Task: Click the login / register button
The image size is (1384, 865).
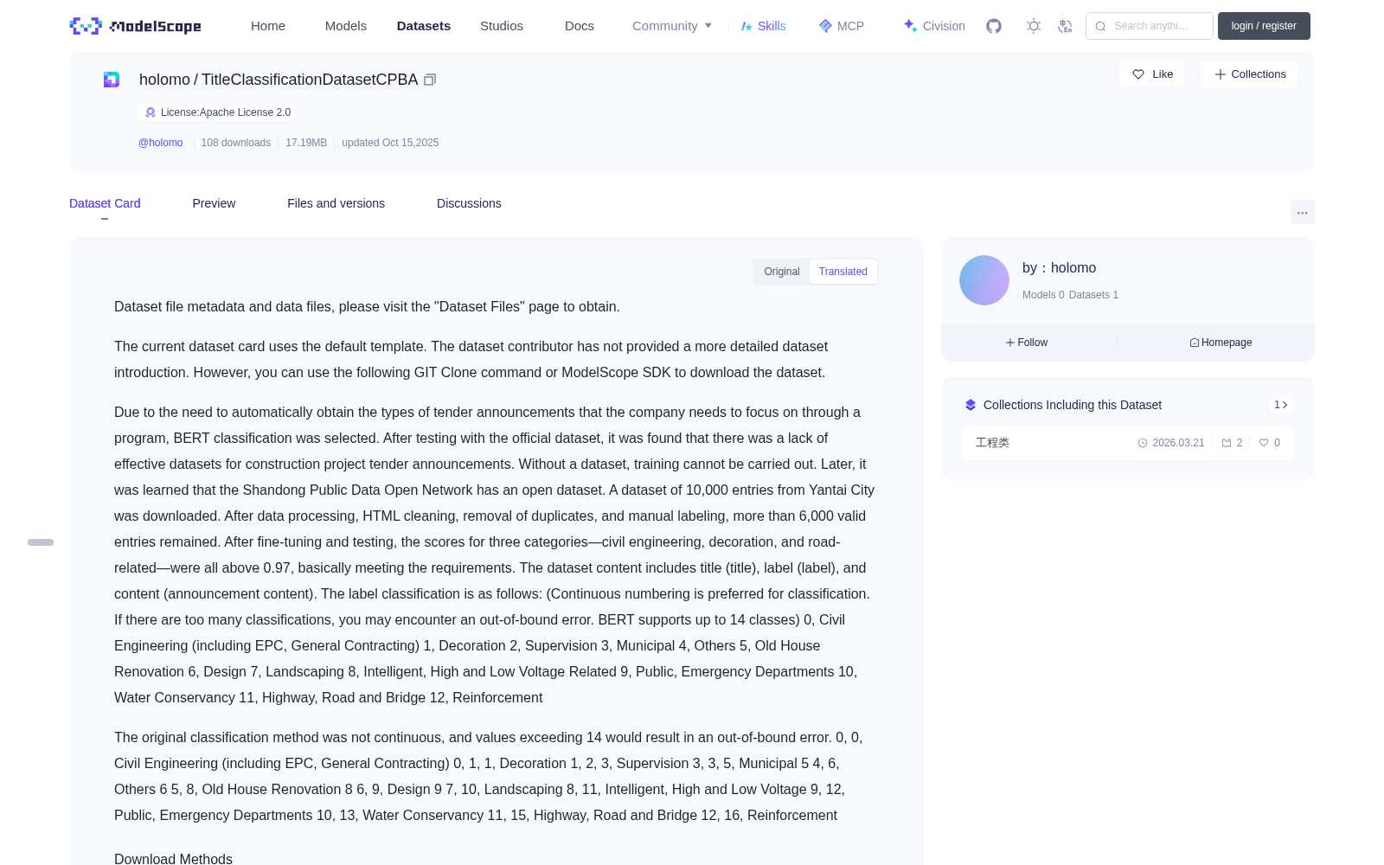Action: 1264,26
